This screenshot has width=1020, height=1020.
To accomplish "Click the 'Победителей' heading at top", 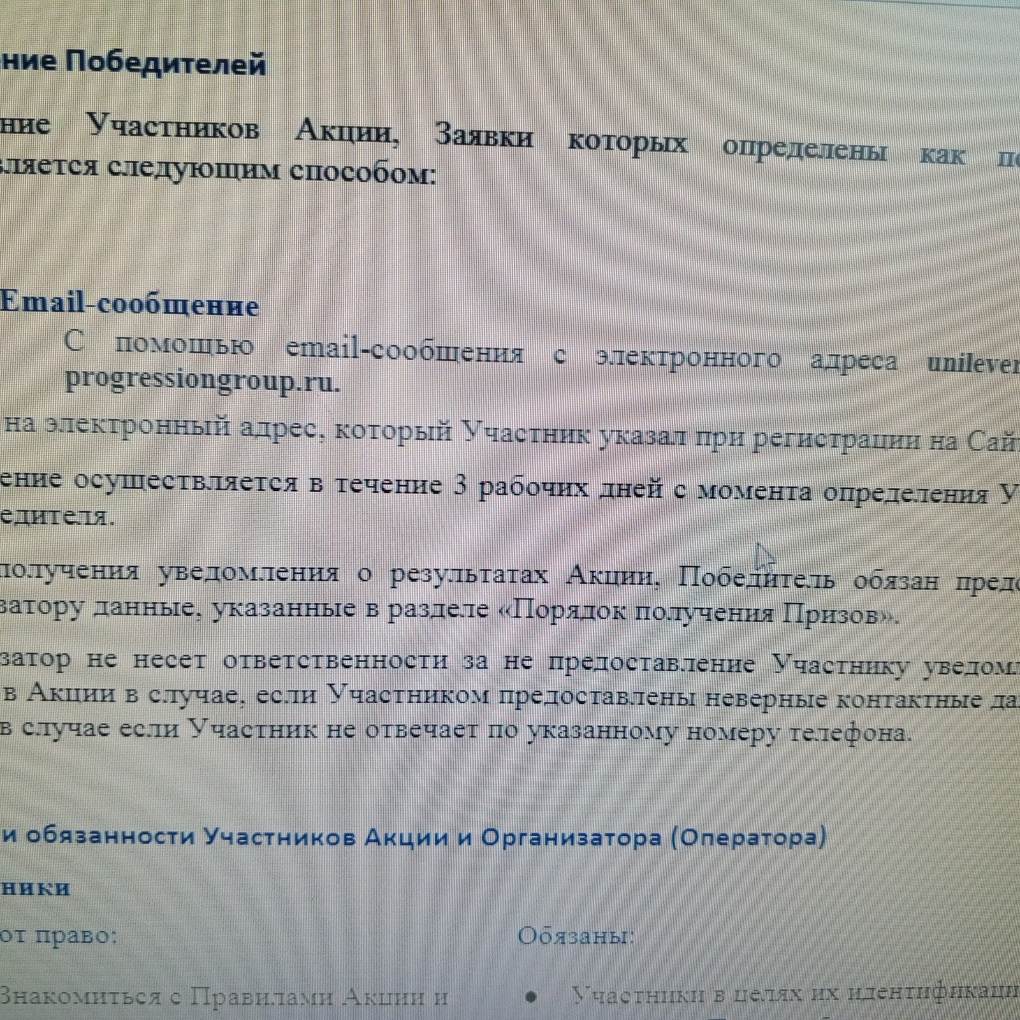I will tap(166, 64).
